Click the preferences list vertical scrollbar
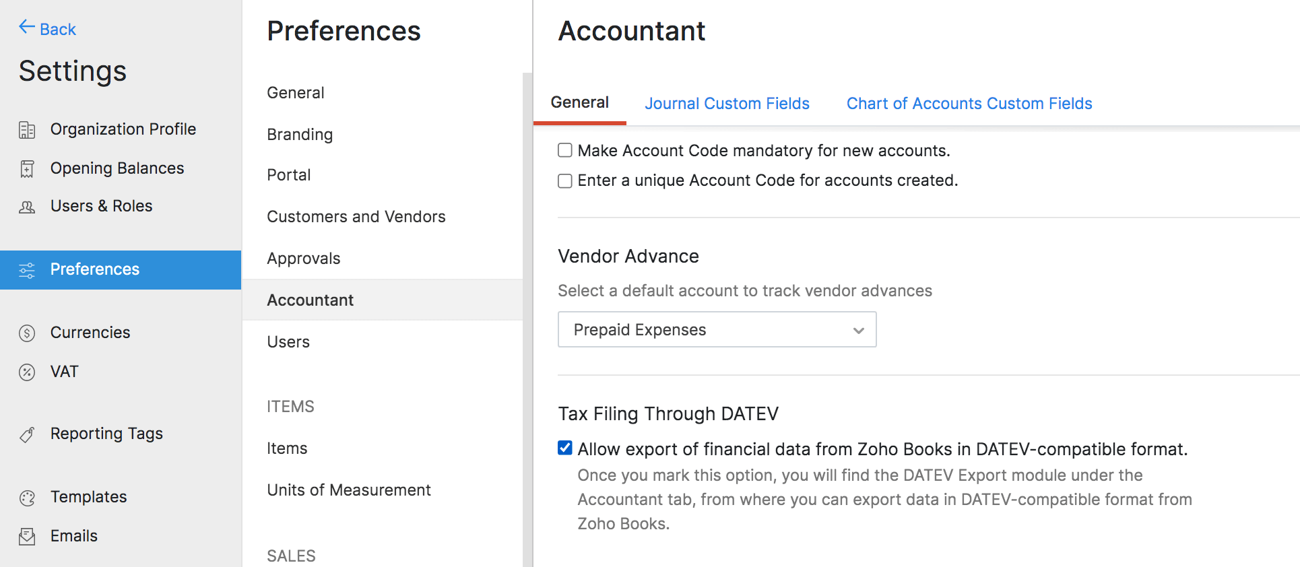This screenshot has height=567, width=1300. pos(527,316)
